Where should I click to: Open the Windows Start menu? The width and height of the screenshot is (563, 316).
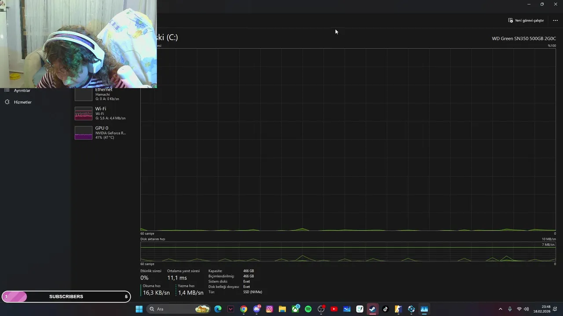139,309
